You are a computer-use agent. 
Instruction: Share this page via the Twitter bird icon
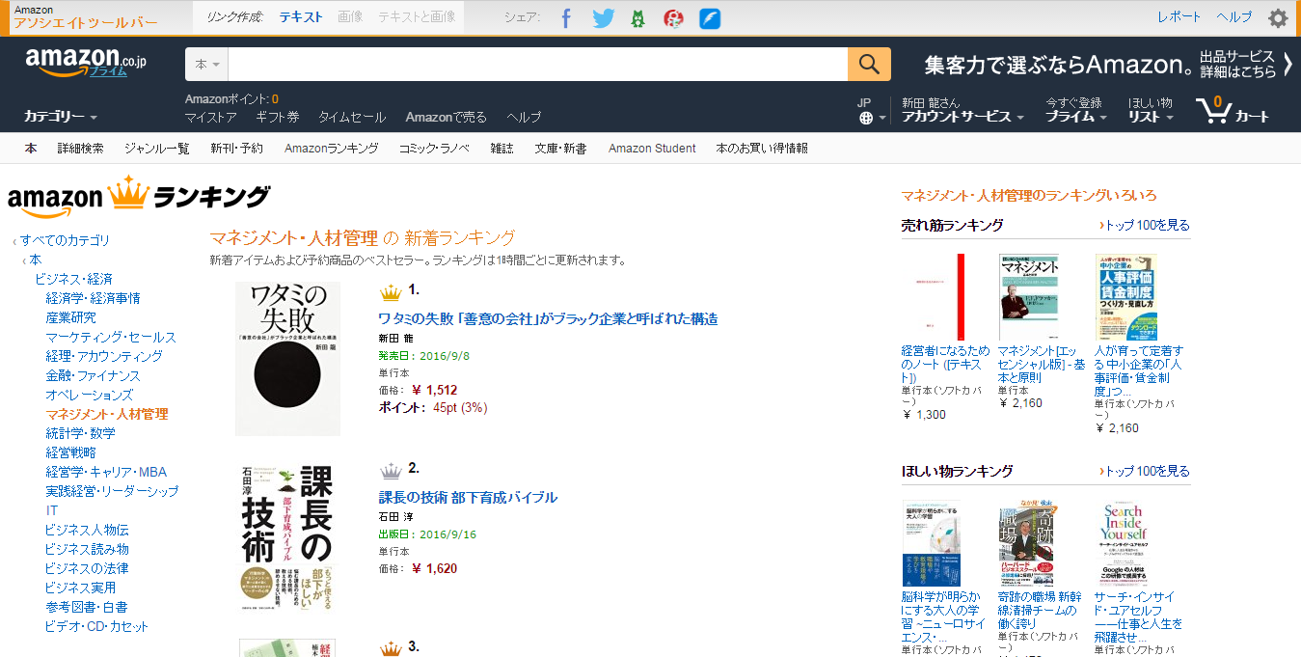tap(603, 17)
